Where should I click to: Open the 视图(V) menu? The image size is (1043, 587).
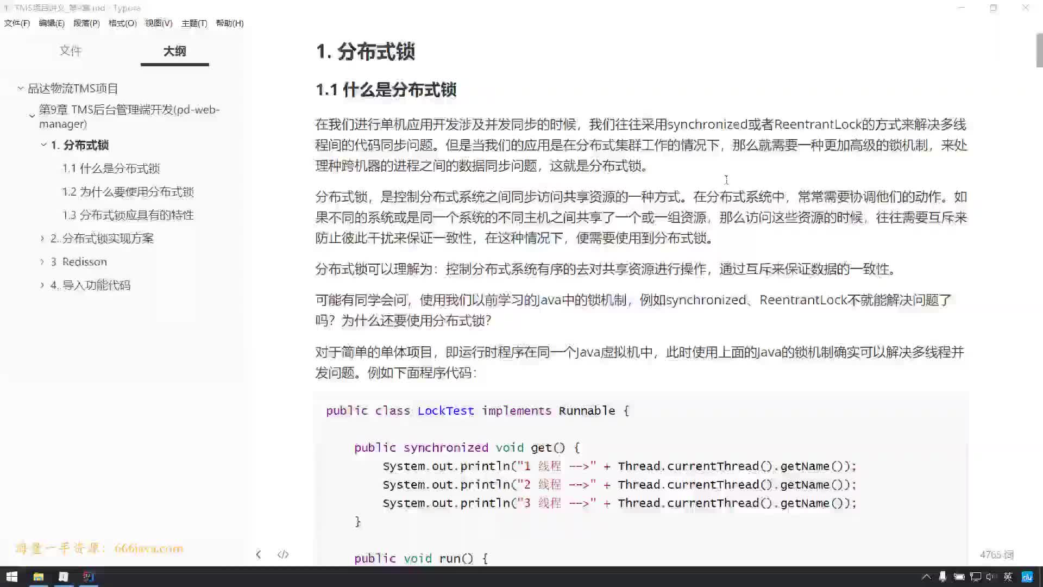[159, 23]
